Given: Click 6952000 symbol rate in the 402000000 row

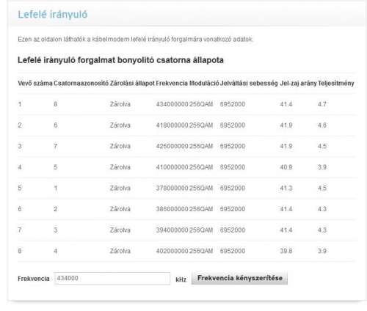Looking at the screenshot, I should 233,251.
